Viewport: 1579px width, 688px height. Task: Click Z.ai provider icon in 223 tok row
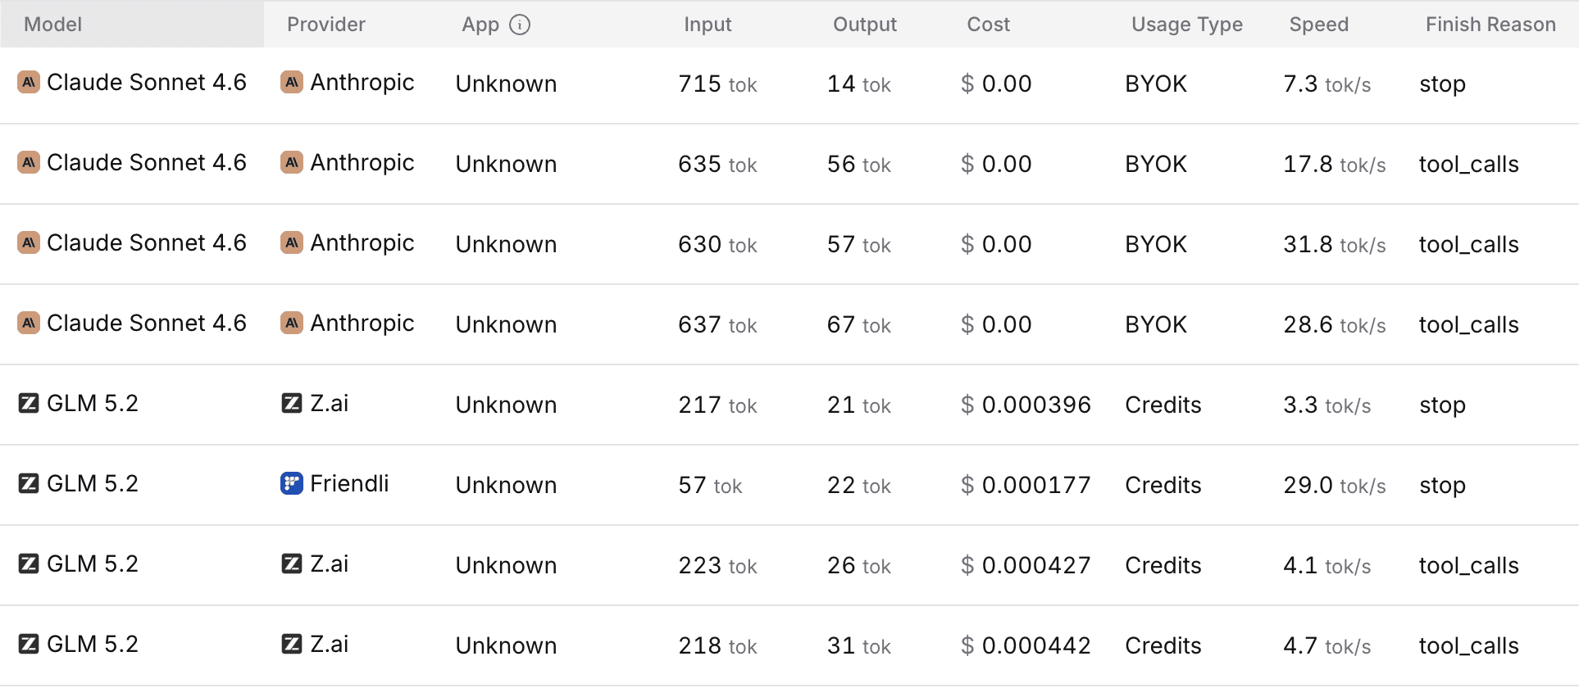point(292,564)
